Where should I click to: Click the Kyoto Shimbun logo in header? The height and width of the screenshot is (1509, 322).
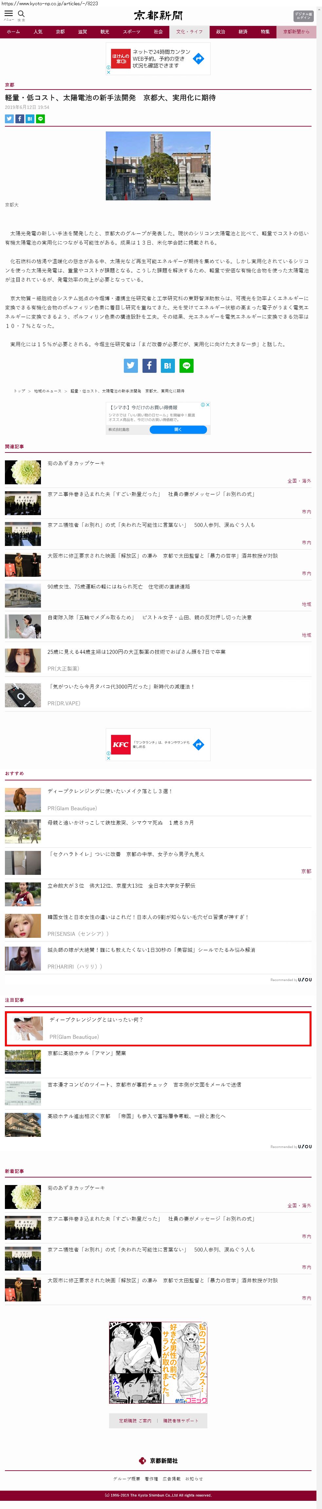click(158, 15)
